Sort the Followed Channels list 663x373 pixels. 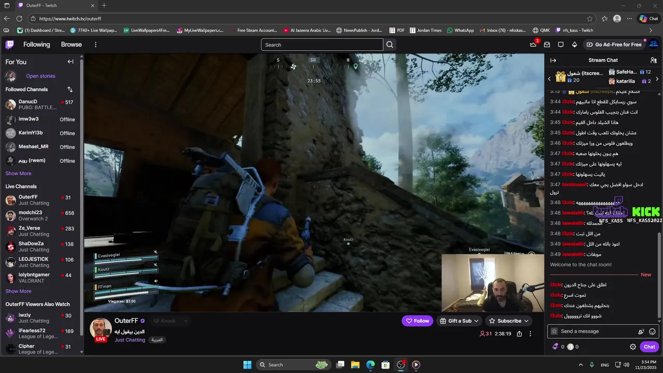[70, 89]
